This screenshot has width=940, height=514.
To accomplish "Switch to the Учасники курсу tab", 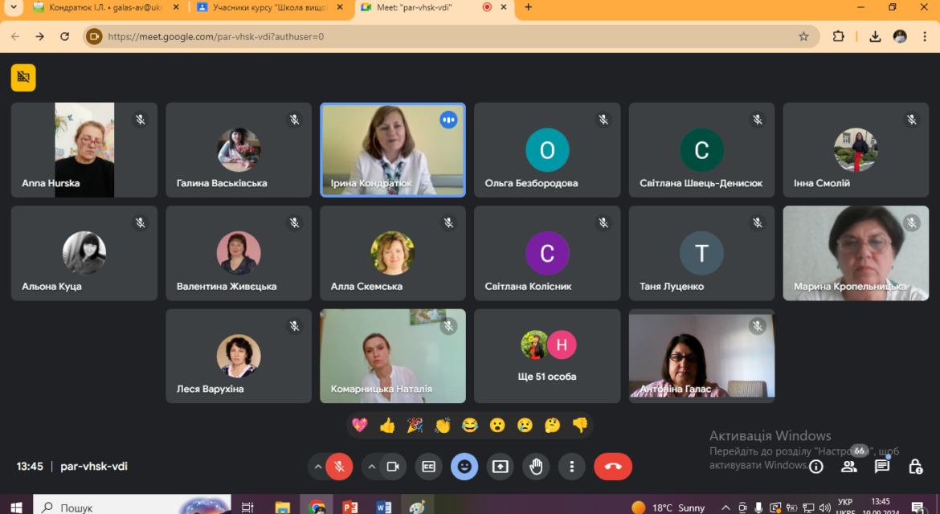I will [x=271, y=8].
